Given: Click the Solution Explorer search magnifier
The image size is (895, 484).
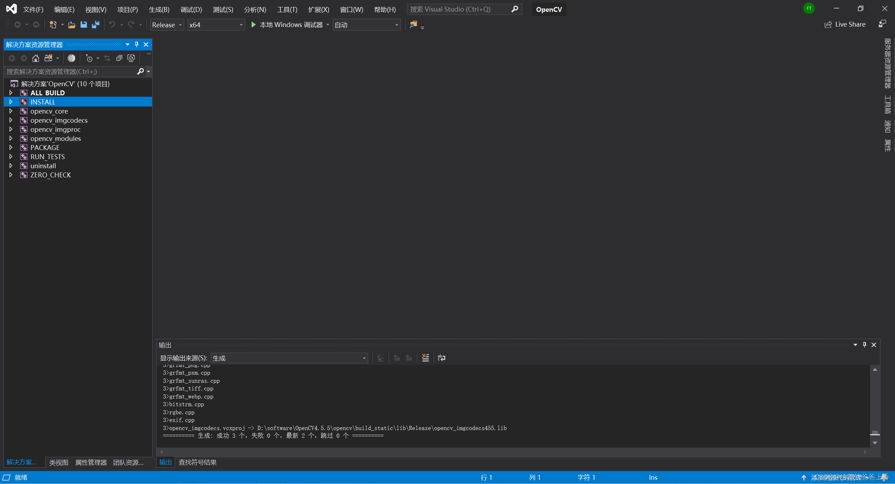Looking at the screenshot, I should pos(140,71).
